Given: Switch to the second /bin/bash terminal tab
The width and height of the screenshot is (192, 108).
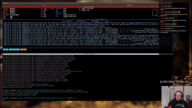Looking at the screenshot, I should [x=129, y=5].
